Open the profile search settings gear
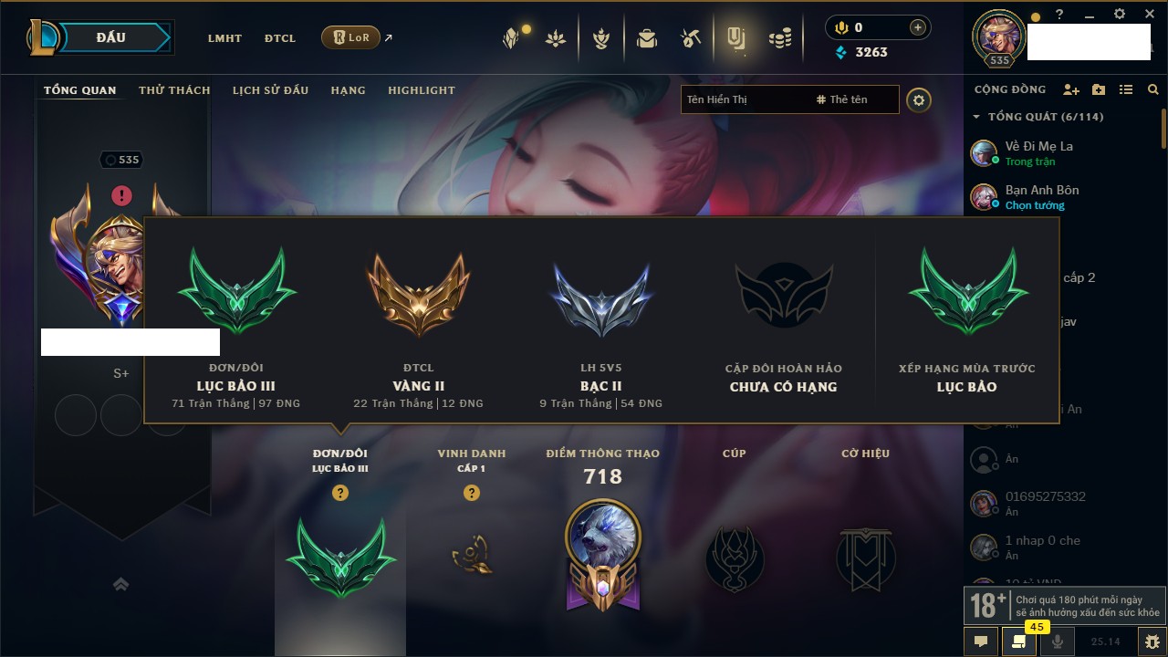Screen dimensions: 1168x657 tap(919, 100)
